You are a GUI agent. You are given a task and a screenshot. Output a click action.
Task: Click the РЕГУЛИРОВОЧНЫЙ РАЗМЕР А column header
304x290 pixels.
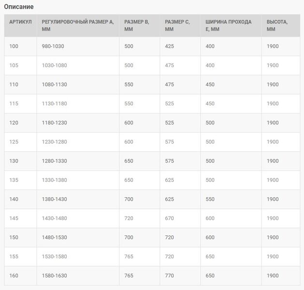(78, 26)
